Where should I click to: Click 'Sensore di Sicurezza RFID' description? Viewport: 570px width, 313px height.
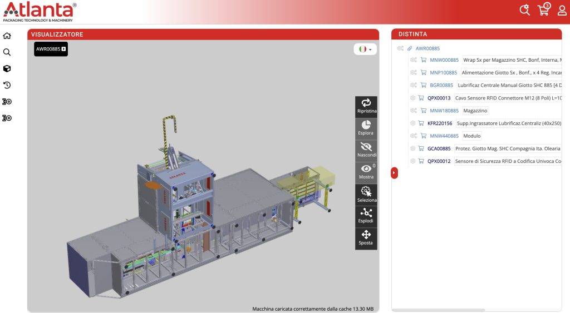pos(508,161)
